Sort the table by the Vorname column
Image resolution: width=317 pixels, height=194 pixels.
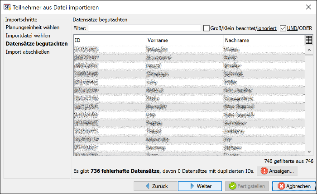pyautogui.click(x=185, y=40)
